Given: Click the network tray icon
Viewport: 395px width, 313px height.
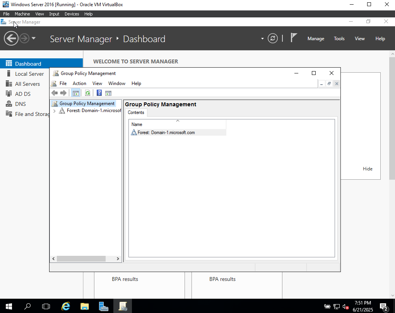Looking at the screenshot, I should click(337, 306).
